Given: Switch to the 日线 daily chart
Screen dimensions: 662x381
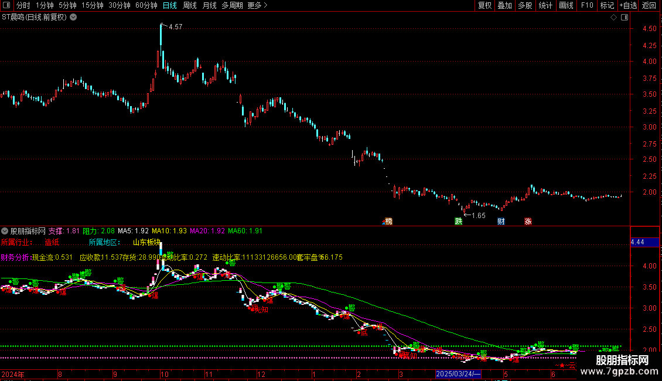Looking at the screenshot, I should 170,5.
